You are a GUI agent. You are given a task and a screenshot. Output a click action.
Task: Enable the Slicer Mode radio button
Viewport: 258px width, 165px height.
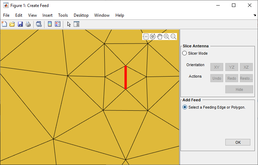[184, 53]
